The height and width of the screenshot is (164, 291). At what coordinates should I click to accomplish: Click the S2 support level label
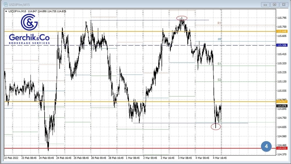219,80
